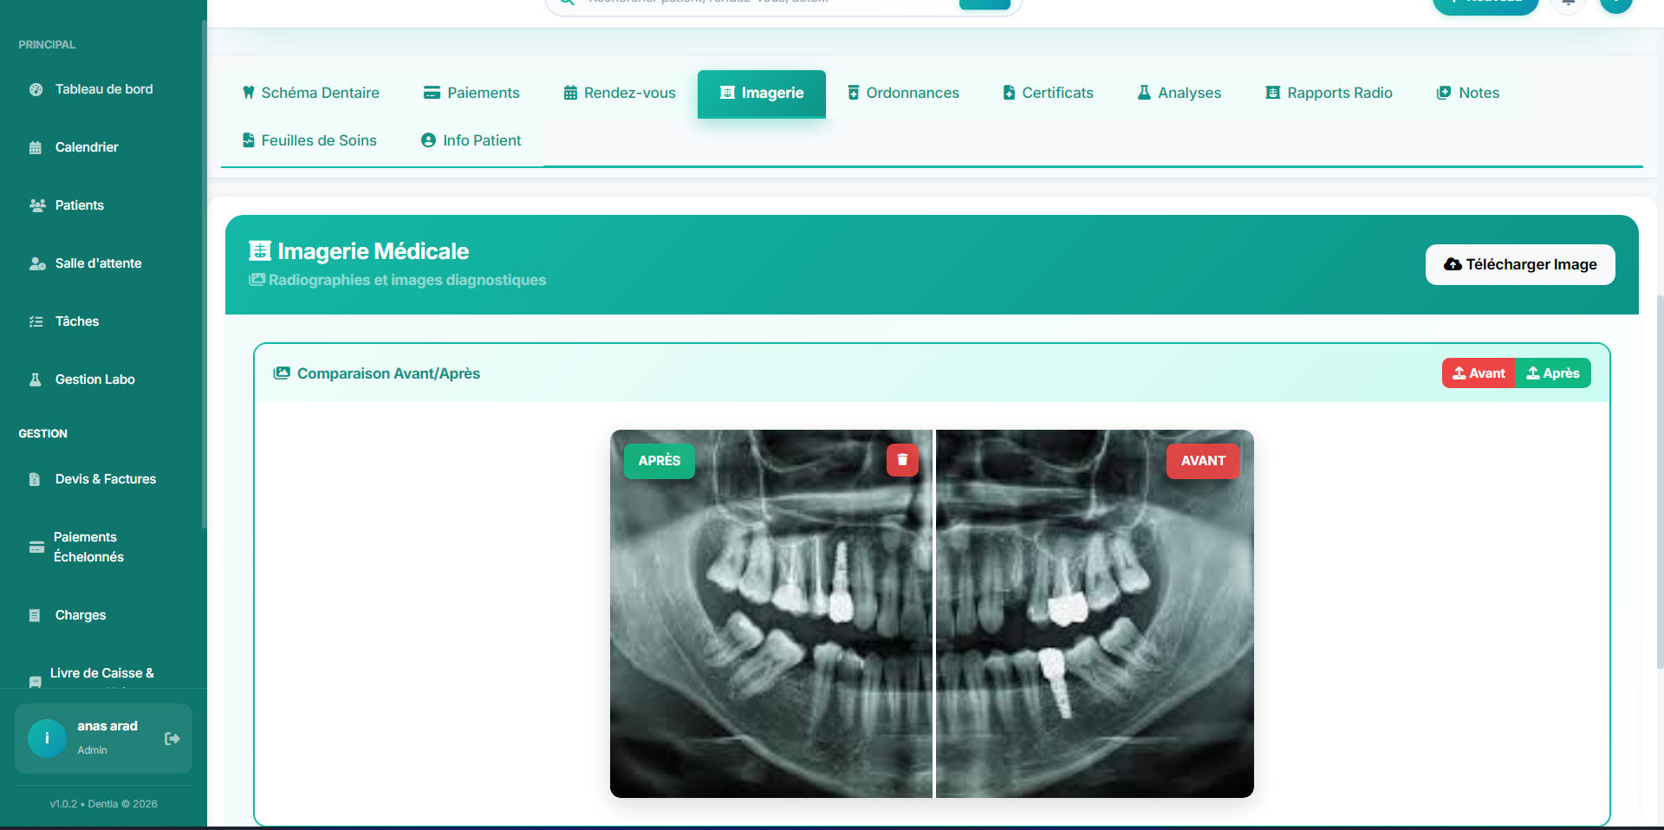This screenshot has width=1664, height=830.
Task: Switch to the Rapports Radio tab
Action: point(1329,93)
